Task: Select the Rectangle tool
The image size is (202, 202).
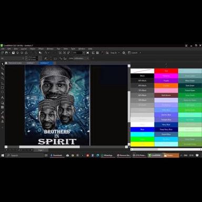Action: tap(2, 88)
